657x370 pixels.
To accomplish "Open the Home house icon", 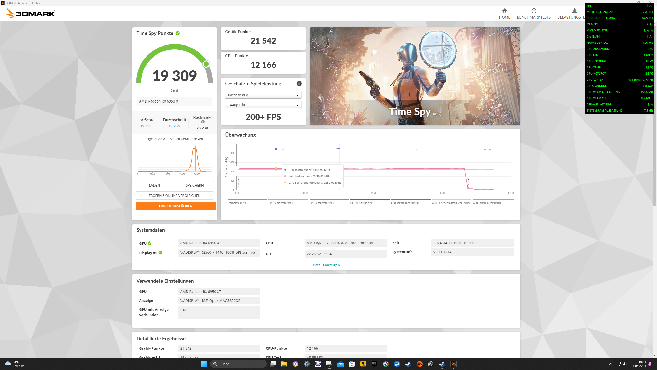I will click(504, 11).
